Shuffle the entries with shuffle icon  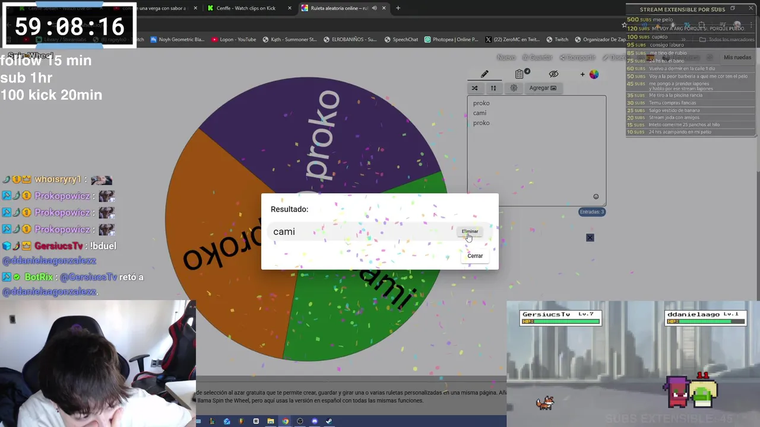(474, 88)
